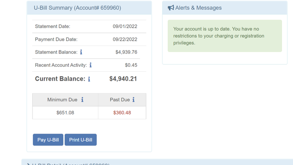
Task: Click the payment due date 09/22/2022
Action: (125, 40)
